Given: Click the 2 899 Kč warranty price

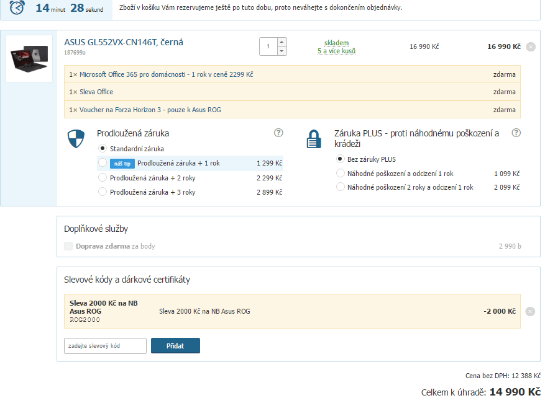Looking at the screenshot, I should coord(269,192).
